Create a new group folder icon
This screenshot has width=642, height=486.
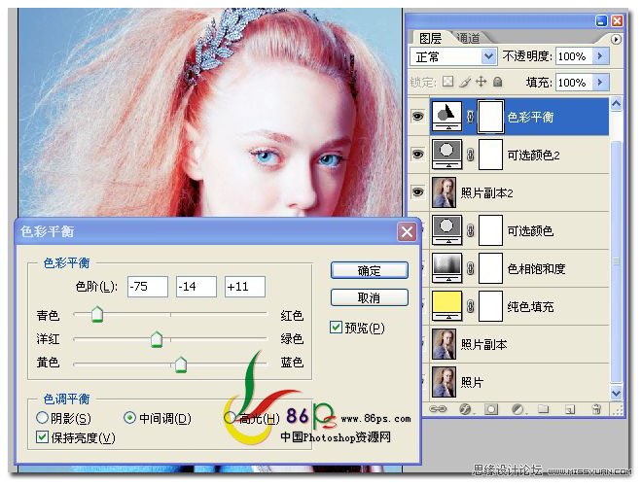[544, 408]
